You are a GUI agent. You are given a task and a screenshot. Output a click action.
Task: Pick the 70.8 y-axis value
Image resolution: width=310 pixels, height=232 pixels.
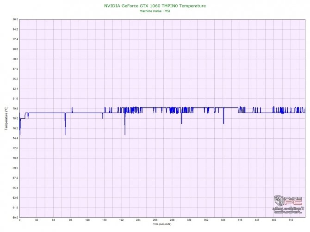[x=15, y=158]
